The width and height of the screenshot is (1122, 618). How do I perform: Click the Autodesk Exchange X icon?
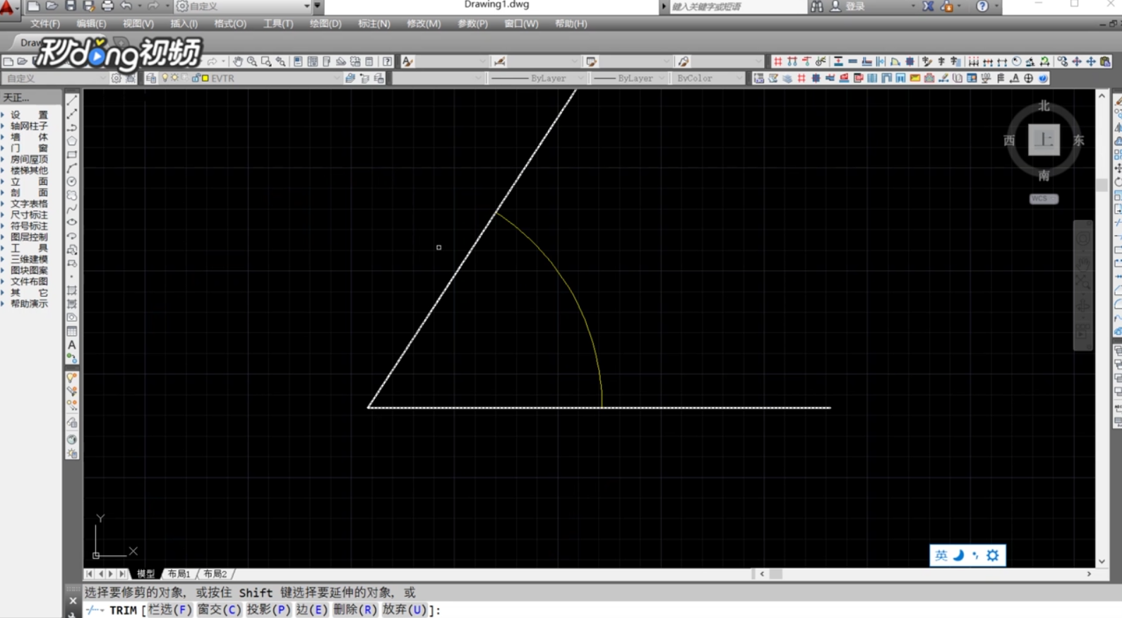click(x=929, y=6)
